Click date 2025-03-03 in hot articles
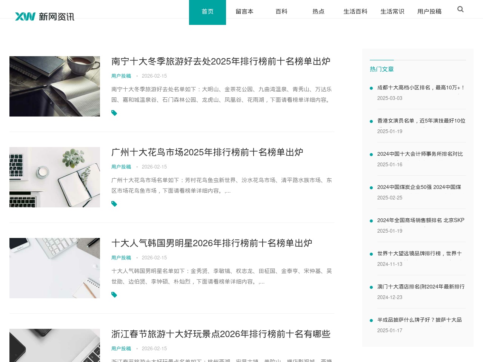 click(390, 98)
